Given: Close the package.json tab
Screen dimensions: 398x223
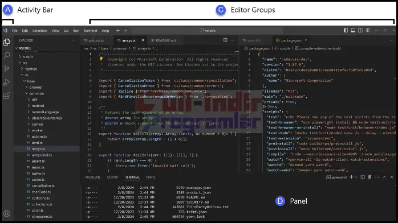Looking at the screenshot, I should click(306, 40).
